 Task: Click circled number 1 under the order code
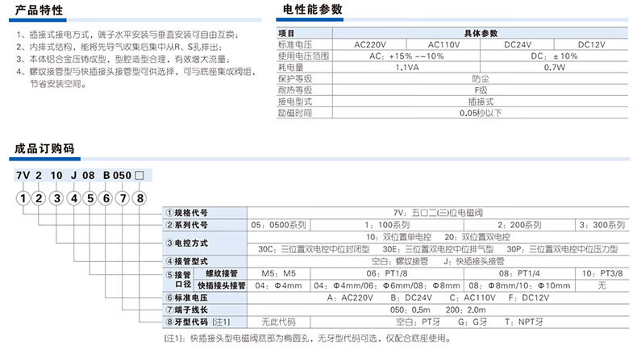[x=23, y=198]
